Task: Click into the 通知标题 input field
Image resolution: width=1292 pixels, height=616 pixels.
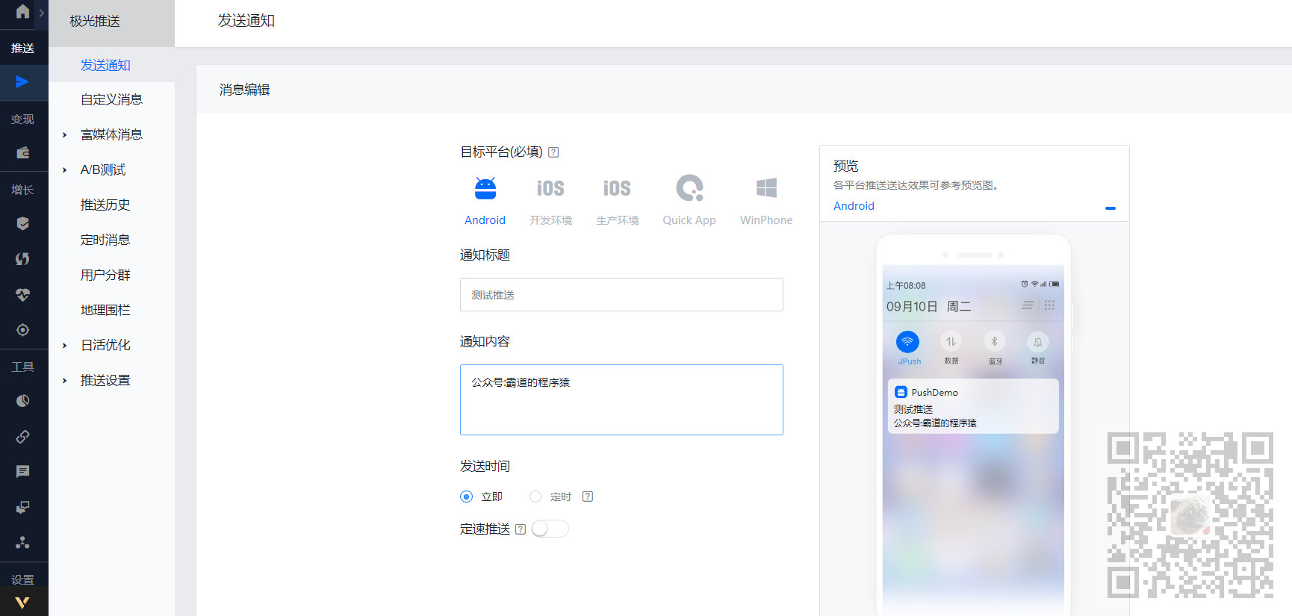Action: 621,294
